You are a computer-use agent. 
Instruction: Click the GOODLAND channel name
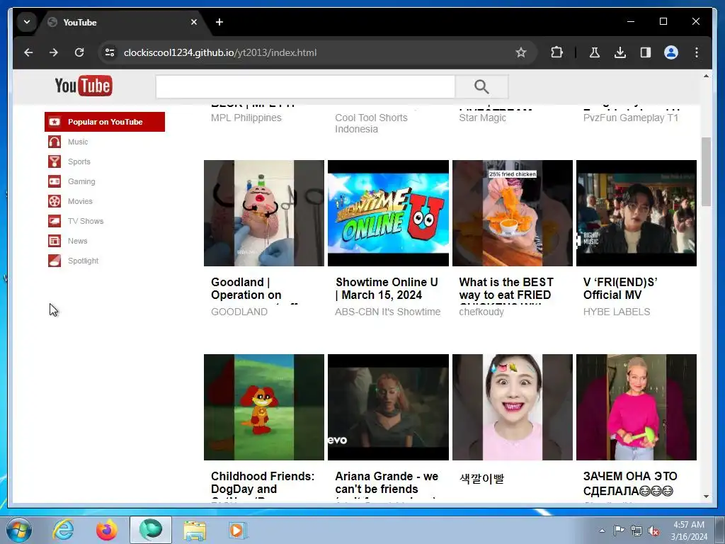click(x=239, y=312)
